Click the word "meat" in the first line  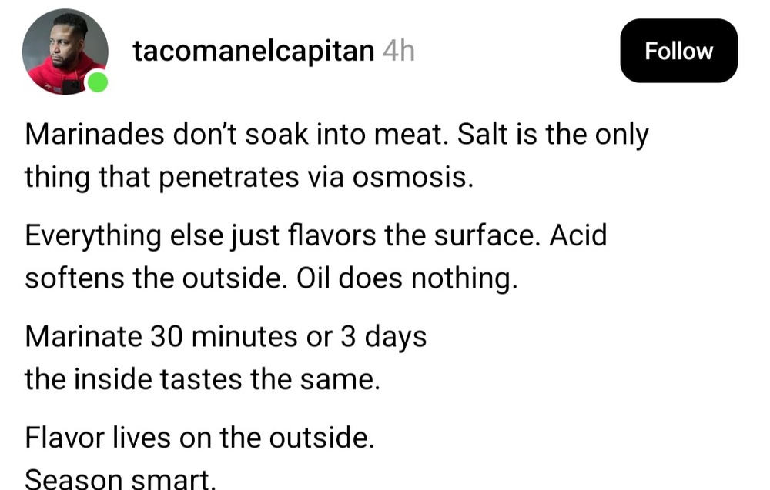(x=413, y=135)
